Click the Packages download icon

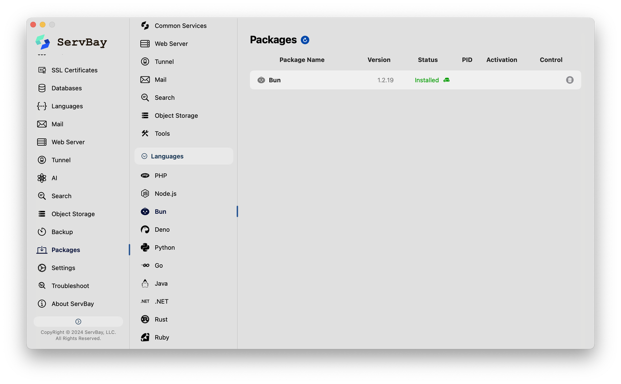(42, 250)
